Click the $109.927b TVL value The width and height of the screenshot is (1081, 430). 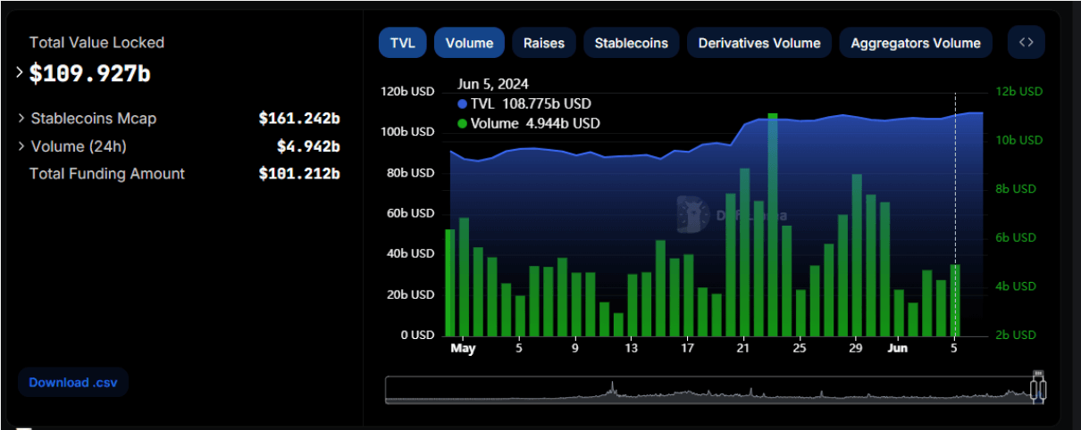(x=89, y=74)
